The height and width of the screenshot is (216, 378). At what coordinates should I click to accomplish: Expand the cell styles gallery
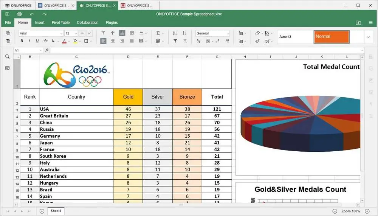coord(368,37)
